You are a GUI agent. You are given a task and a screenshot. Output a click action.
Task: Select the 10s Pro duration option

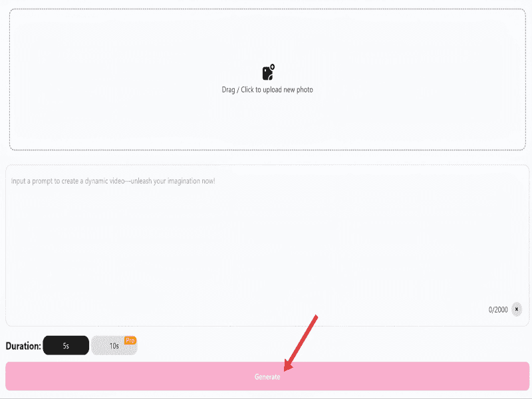click(114, 346)
